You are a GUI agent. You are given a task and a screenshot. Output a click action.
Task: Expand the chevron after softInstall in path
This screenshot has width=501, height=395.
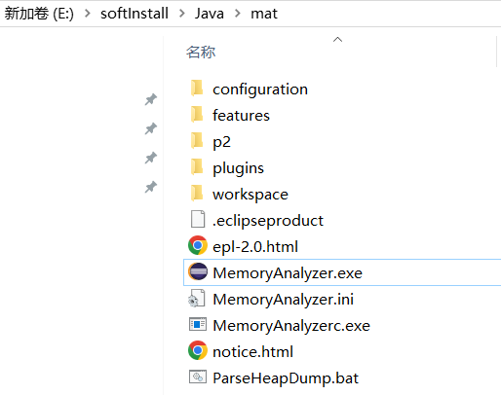pos(181,14)
